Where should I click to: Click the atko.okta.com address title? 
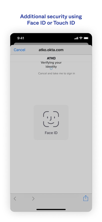(51, 50)
